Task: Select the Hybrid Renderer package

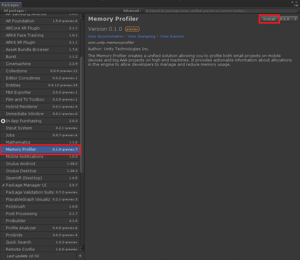Action: 40,107
